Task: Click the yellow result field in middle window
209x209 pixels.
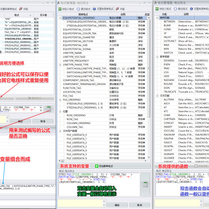Action: pos(80,203)
